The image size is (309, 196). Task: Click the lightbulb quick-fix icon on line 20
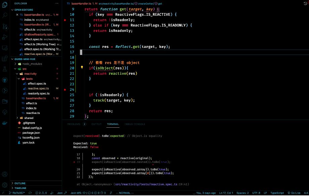tap(82, 68)
